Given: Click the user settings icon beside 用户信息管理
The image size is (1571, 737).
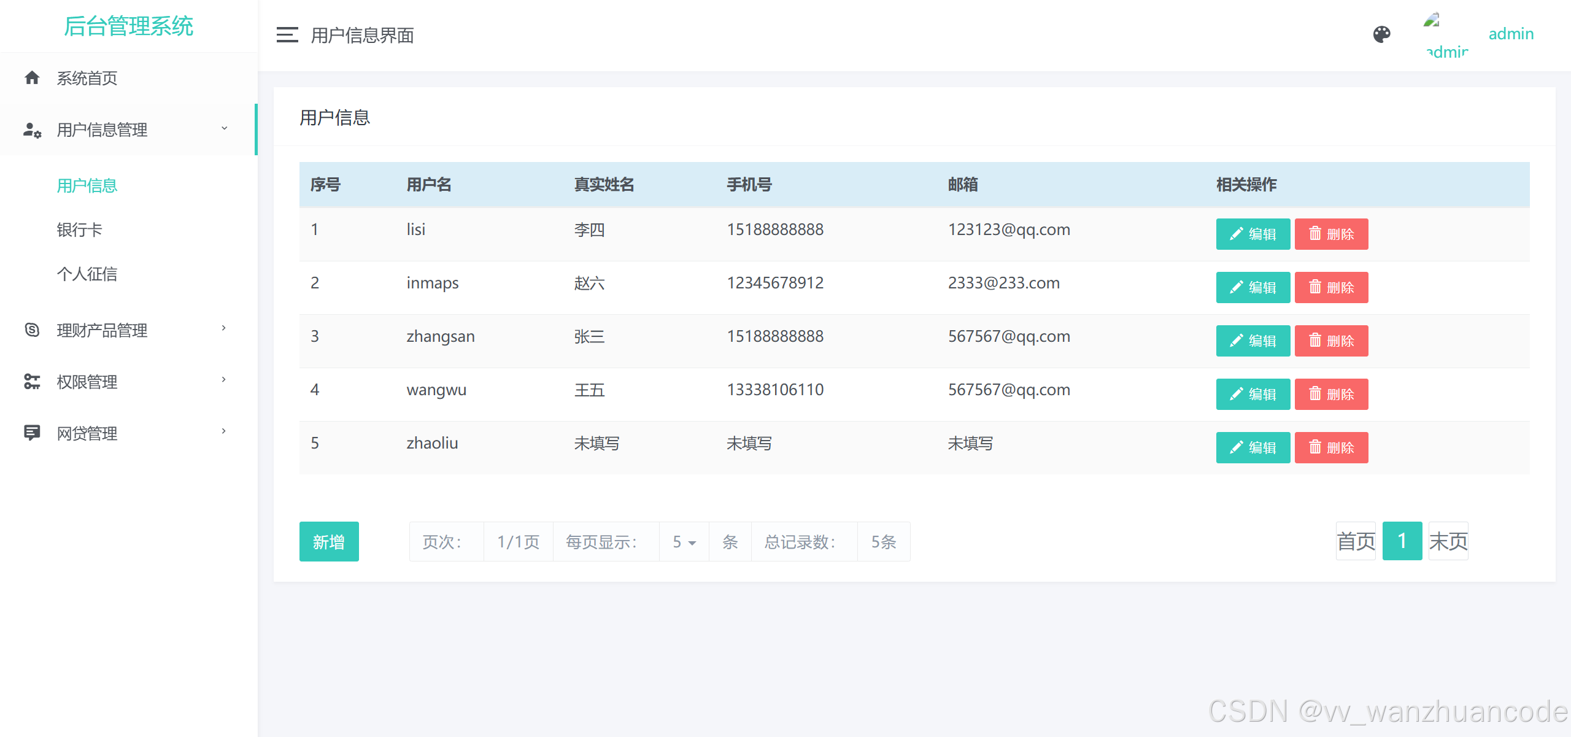Looking at the screenshot, I should [x=32, y=130].
